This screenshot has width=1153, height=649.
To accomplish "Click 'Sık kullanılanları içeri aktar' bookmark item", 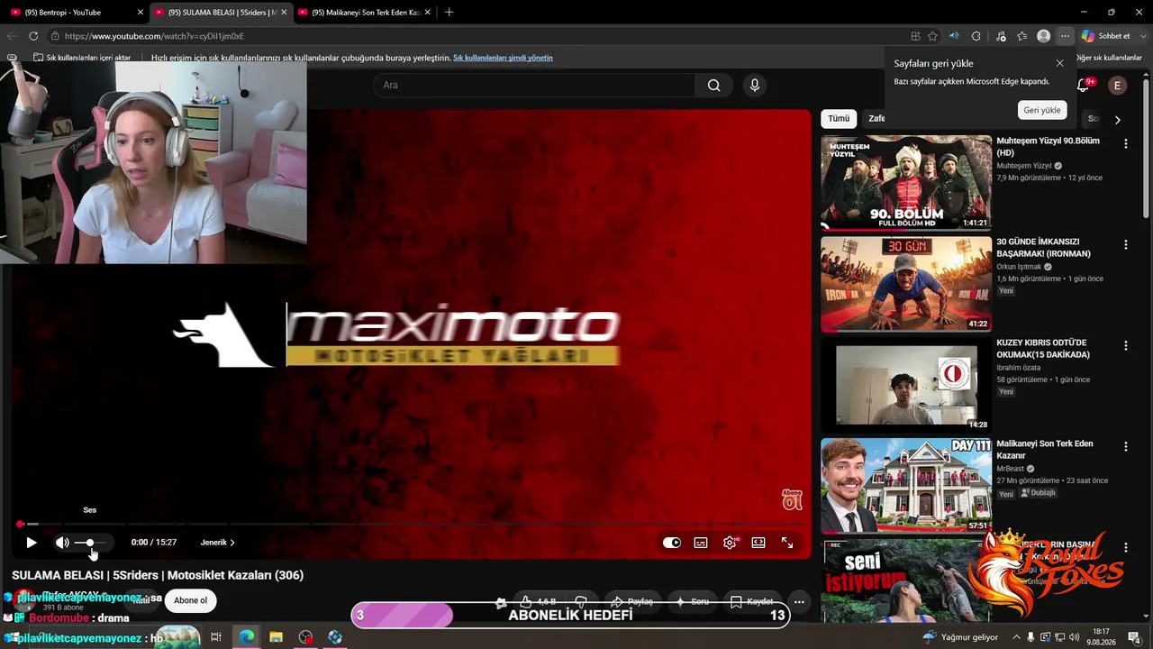I will (82, 58).
